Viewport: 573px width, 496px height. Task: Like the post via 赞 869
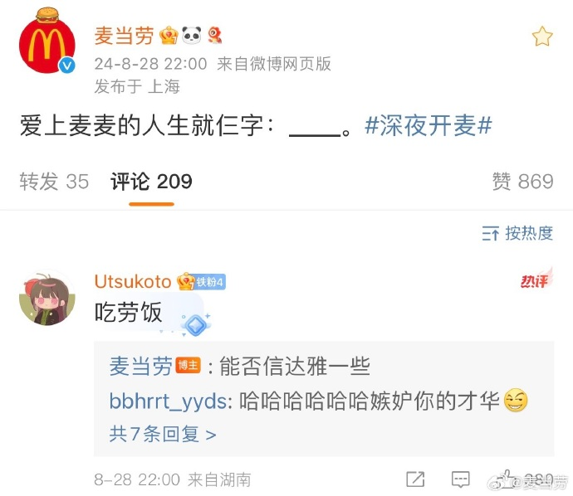click(522, 182)
